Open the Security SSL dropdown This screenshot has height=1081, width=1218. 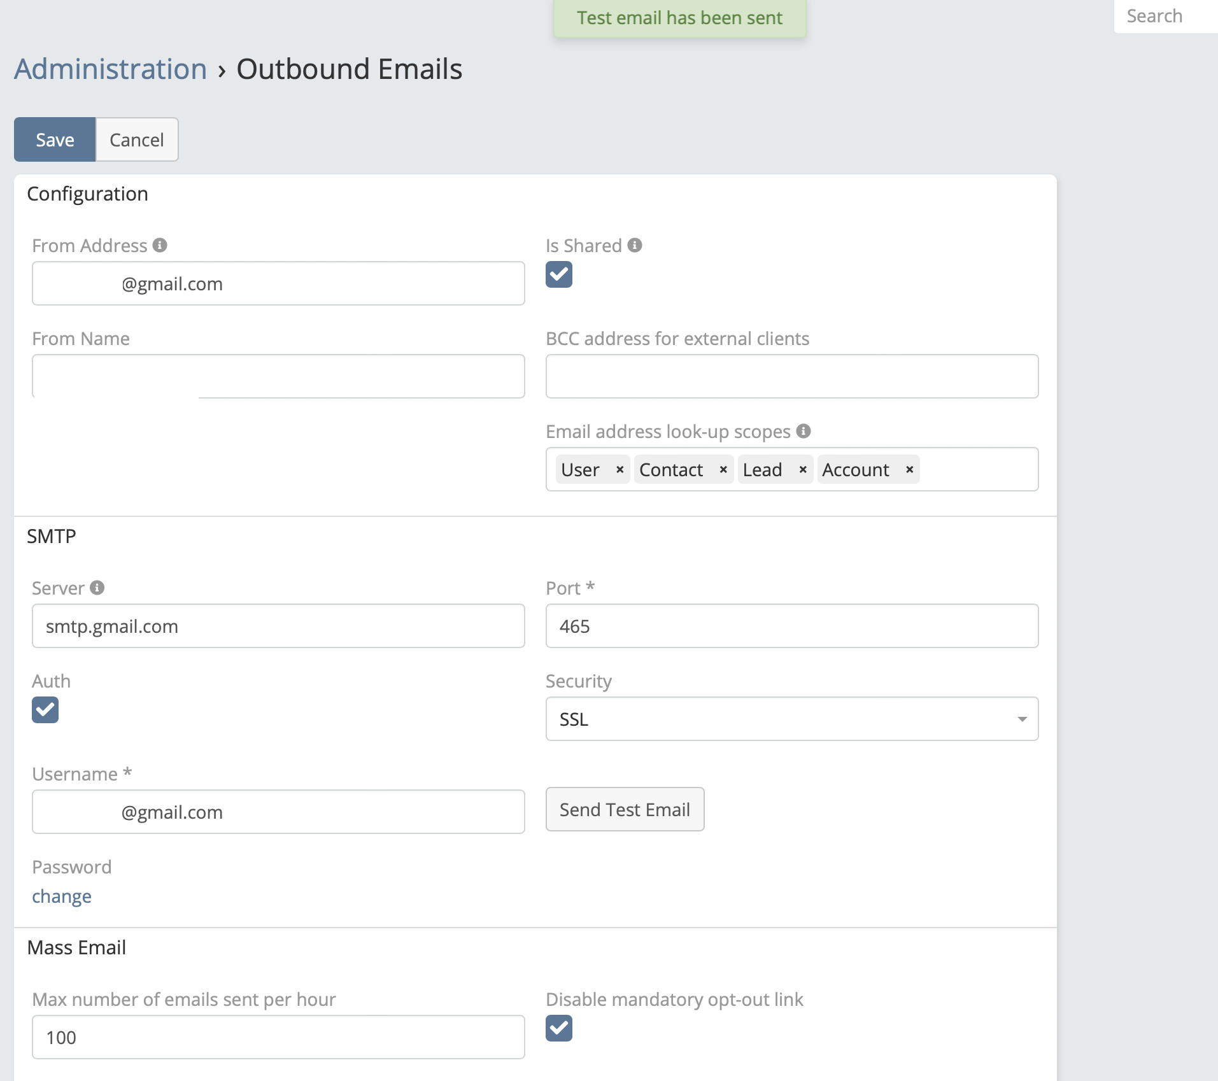point(791,719)
